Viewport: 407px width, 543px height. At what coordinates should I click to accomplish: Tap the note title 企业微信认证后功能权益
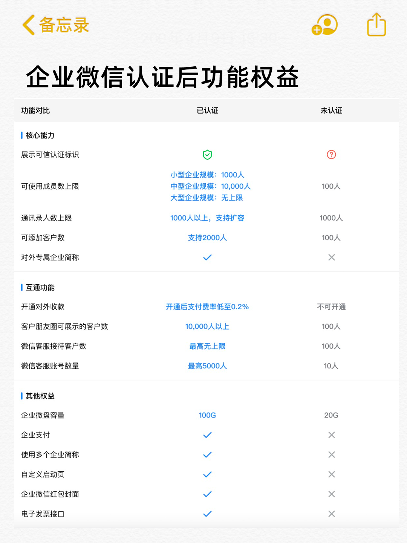tap(162, 77)
